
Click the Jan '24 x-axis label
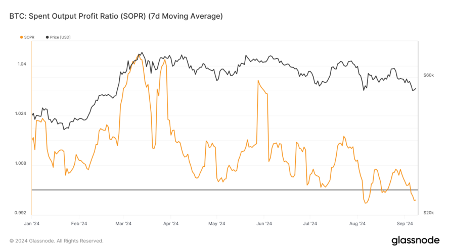pyautogui.click(x=32, y=223)
